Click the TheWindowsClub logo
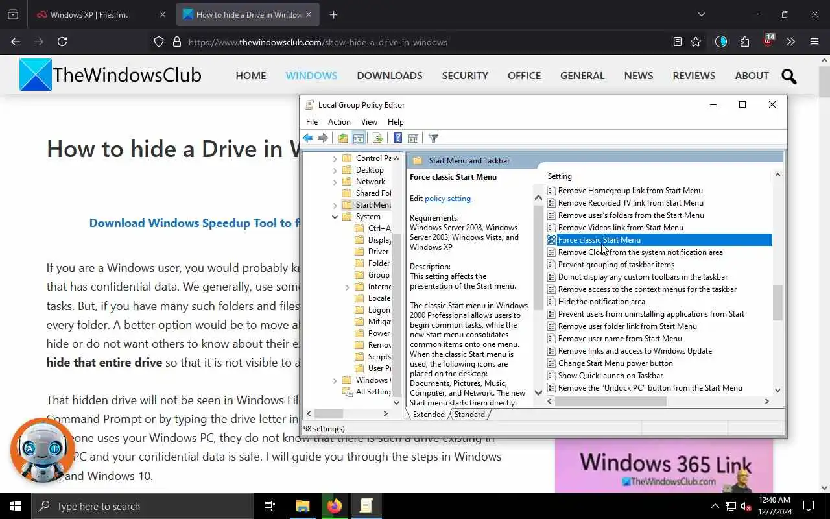This screenshot has height=519, width=830. (111, 75)
